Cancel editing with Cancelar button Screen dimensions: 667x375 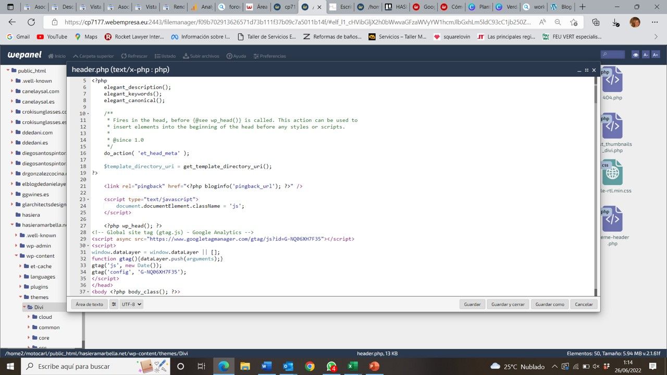584,304
